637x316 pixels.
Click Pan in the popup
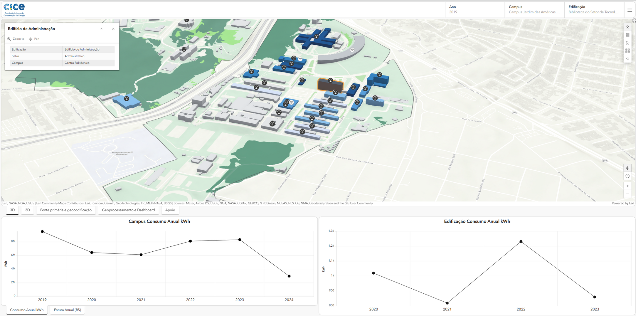point(34,39)
